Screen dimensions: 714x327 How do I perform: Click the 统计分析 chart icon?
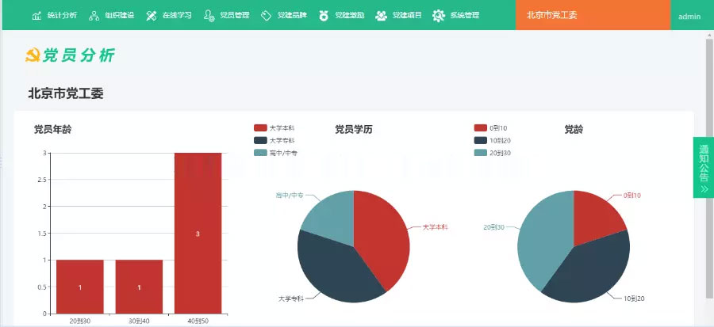(36, 16)
